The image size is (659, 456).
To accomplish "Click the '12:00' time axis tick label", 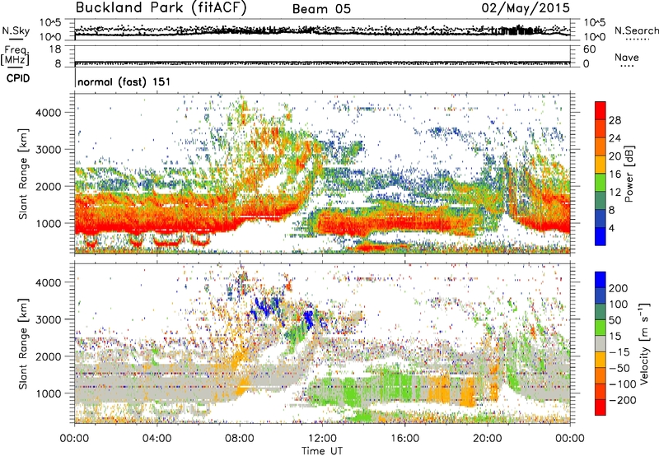I will pyautogui.click(x=322, y=439).
